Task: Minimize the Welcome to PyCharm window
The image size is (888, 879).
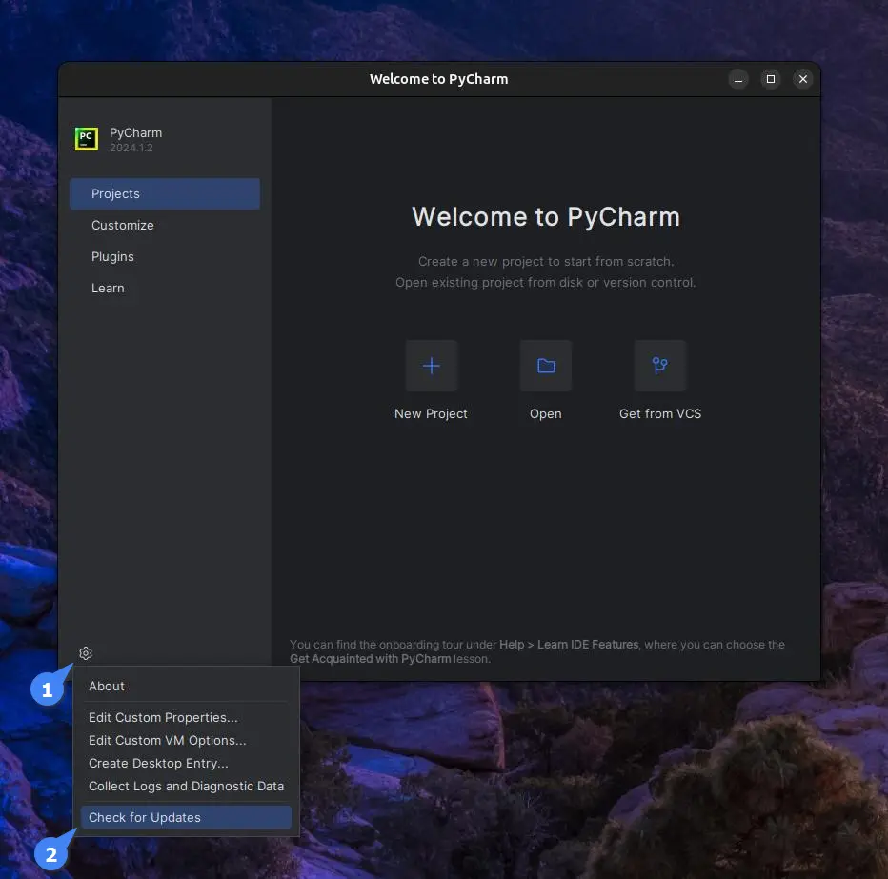Action: point(737,79)
